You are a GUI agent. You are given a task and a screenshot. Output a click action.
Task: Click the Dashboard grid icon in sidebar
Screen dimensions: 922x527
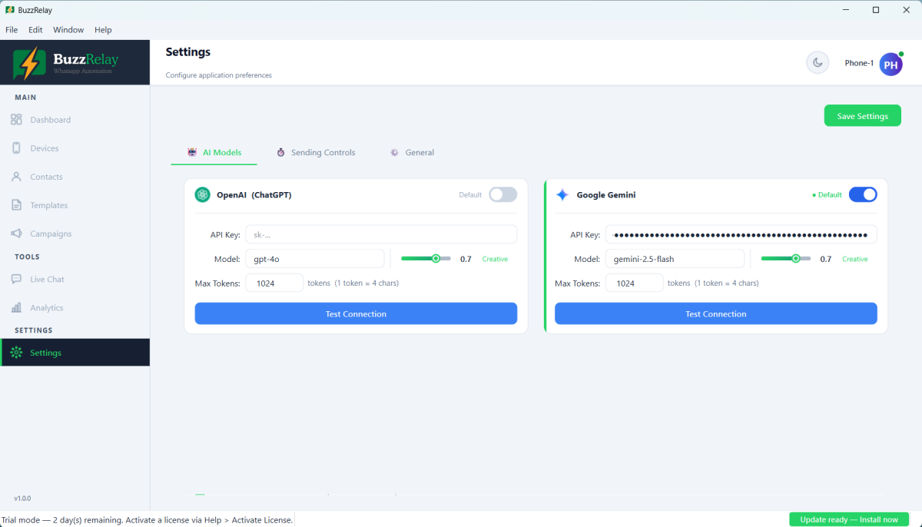(16, 120)
